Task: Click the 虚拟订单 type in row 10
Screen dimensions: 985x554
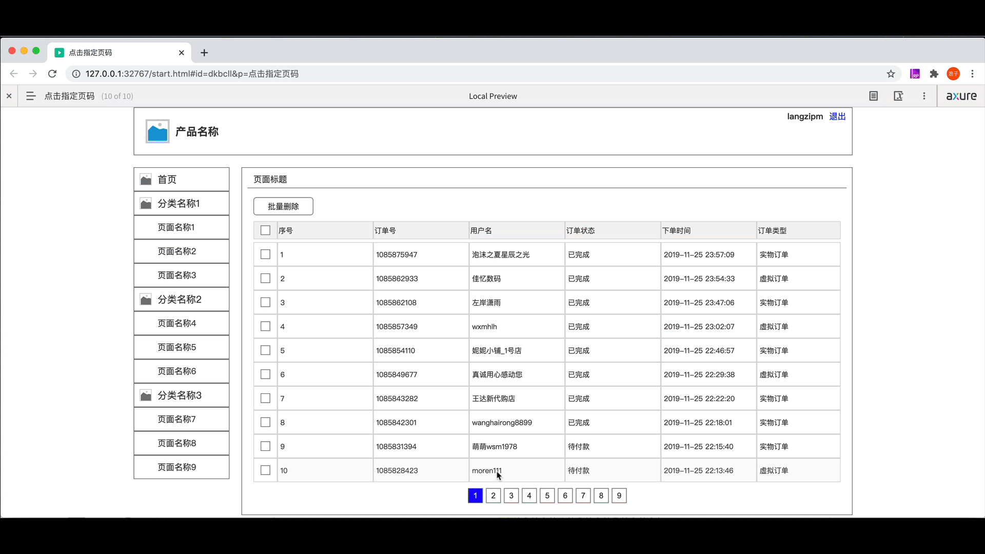Action: click(x=774, y=470)
